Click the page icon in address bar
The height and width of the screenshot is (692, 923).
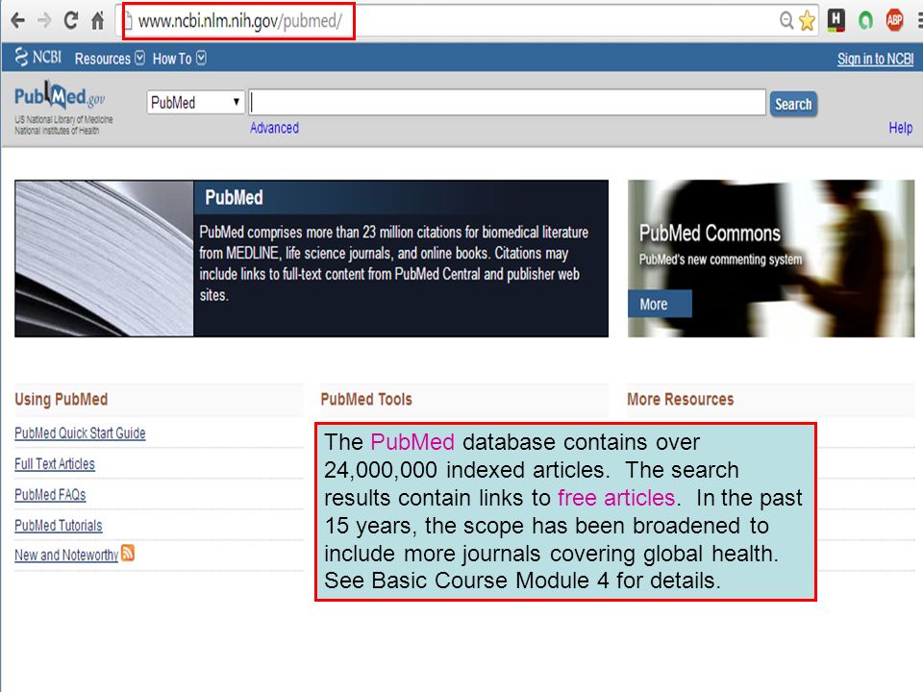pos(128,21)
